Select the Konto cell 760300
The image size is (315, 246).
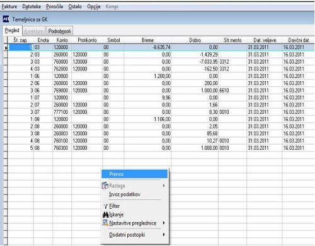[x=62, y=148]
